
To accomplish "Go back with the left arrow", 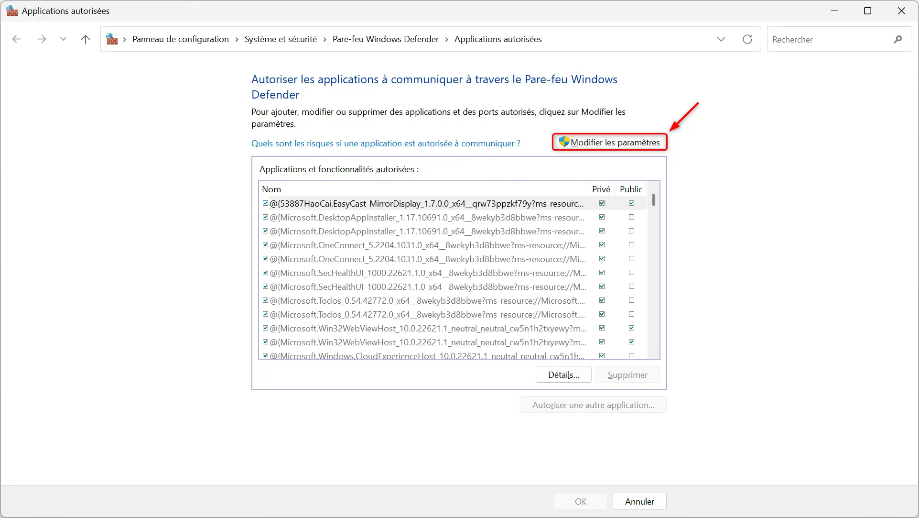I will coord(17,39).
